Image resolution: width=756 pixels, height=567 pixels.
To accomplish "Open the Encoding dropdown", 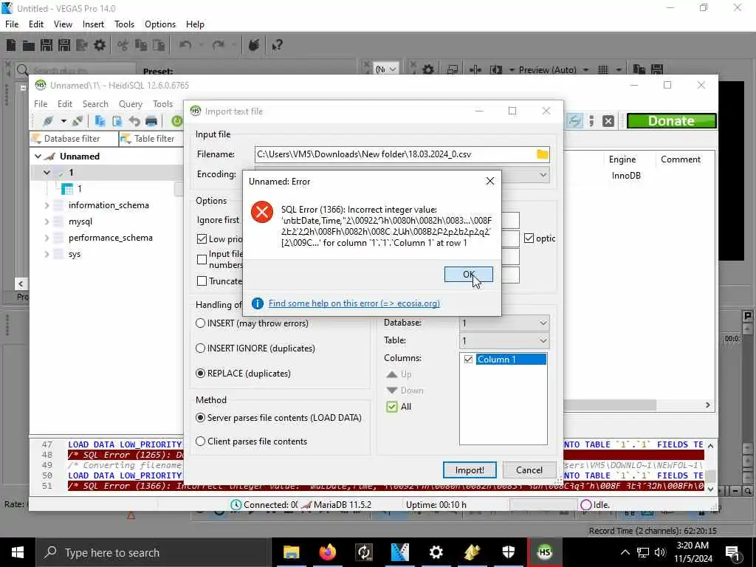I will click(x=543, y=174).
